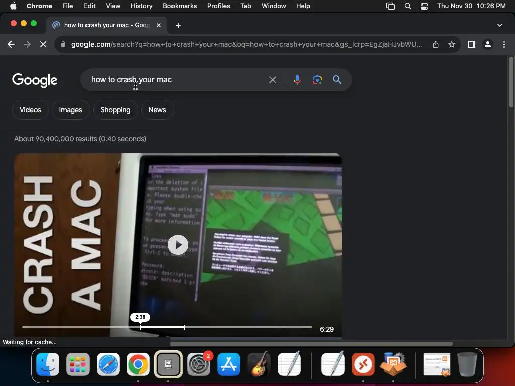Click the date and time in menu bar
515x386 pixels.
471,6
